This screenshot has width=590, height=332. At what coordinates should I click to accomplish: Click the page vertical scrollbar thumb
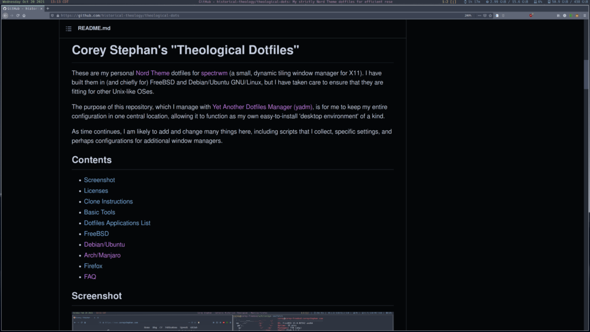[x=586, y=74]
